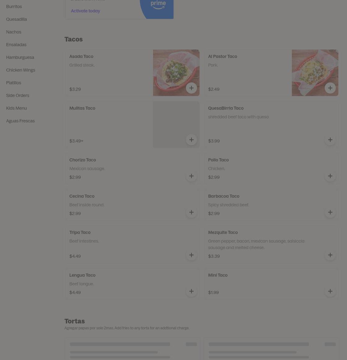Select Quesadilla in sidebar menu
Screen dimensions: 347x360
click(16, 19)
